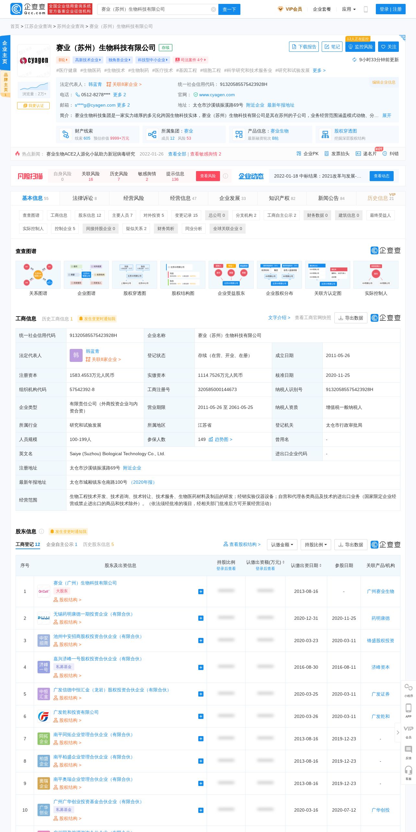Click the 发票抬头 icon link
Viewport: 416px width, 832px height.
click(x=337, y=154)
